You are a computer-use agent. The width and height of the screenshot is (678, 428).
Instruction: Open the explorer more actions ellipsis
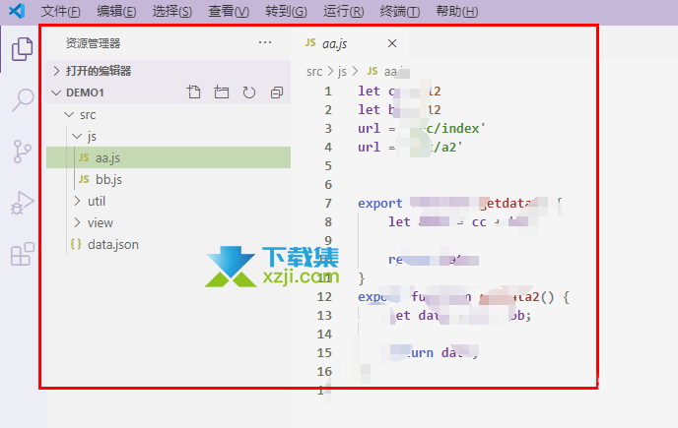coord(265,42)
